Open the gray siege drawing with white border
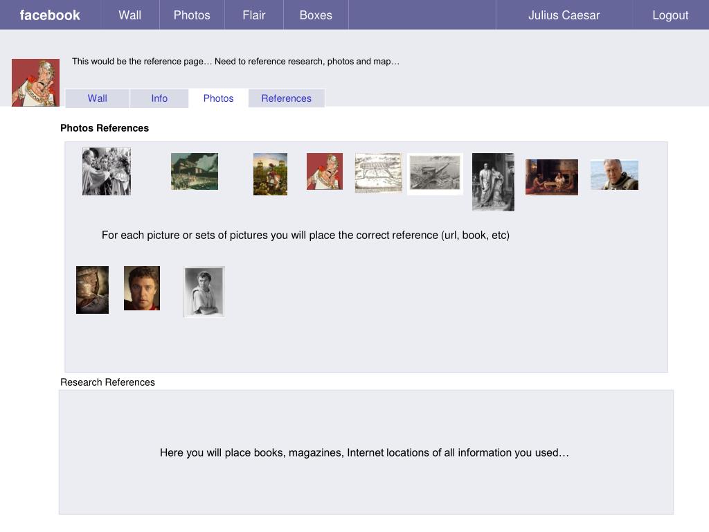Image resolution: width=709 pixels, height=532 pixels. (x=435, y=174)
